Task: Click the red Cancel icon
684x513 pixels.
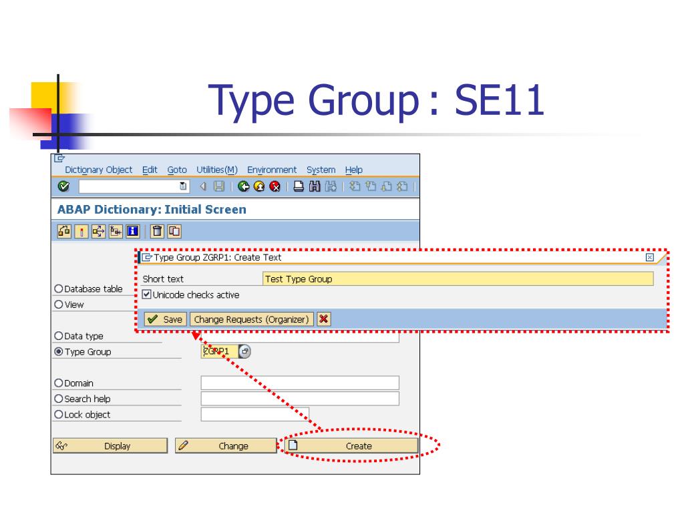Action: [275, 187]
